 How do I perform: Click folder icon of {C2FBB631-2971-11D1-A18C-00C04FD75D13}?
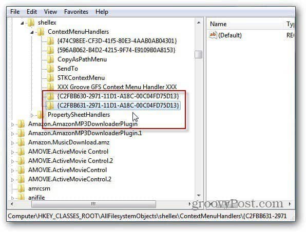point(50,106)
